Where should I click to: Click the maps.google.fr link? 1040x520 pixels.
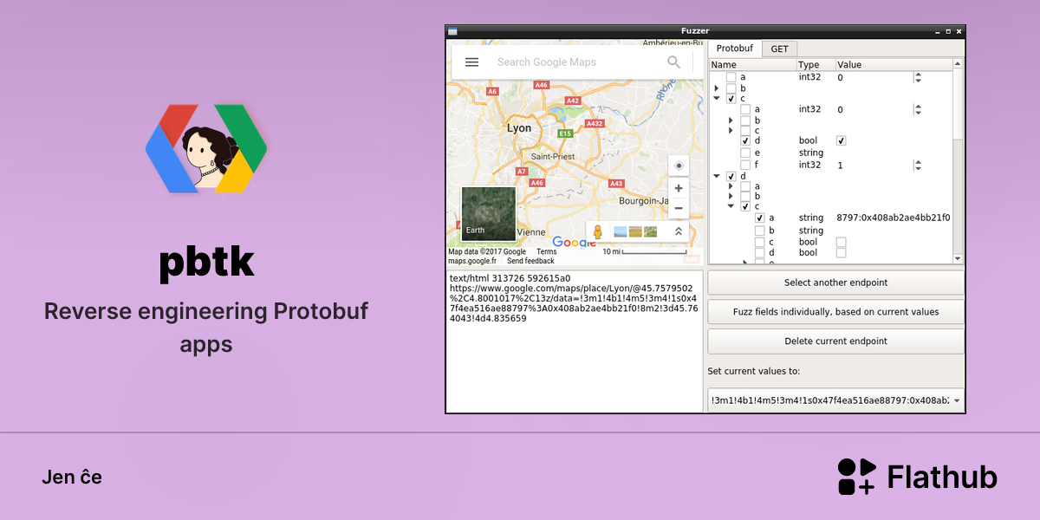[x=472, y=261]
